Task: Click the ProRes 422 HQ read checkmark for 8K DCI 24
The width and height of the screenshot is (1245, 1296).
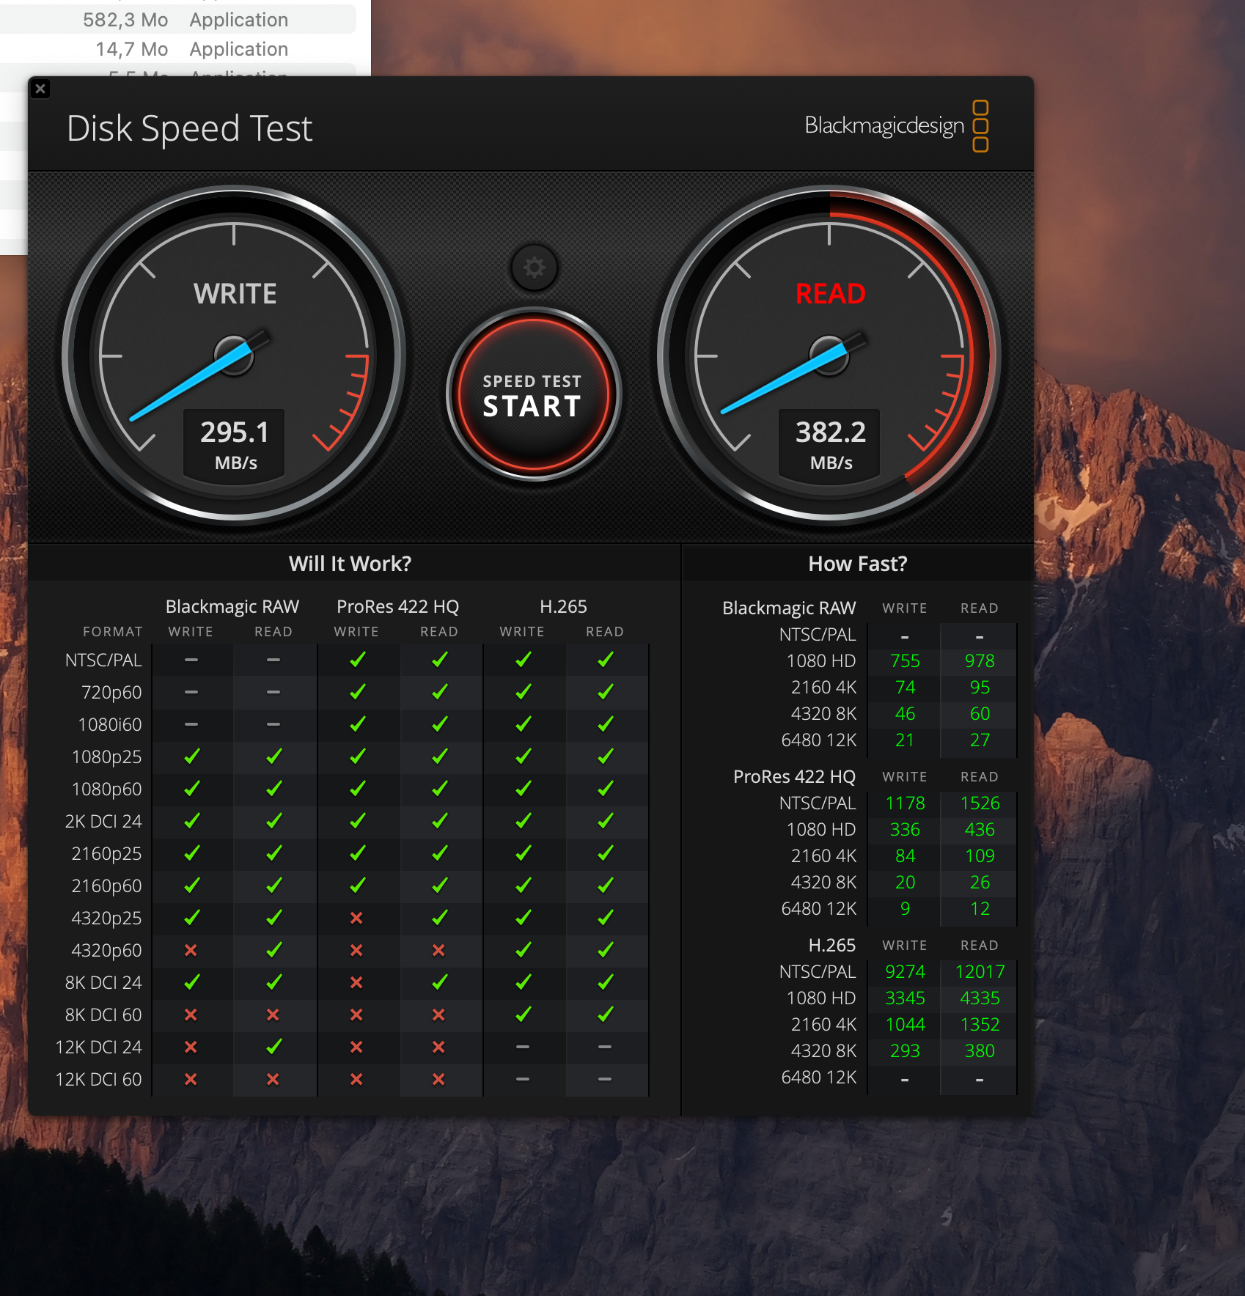Action: (439, 982)
